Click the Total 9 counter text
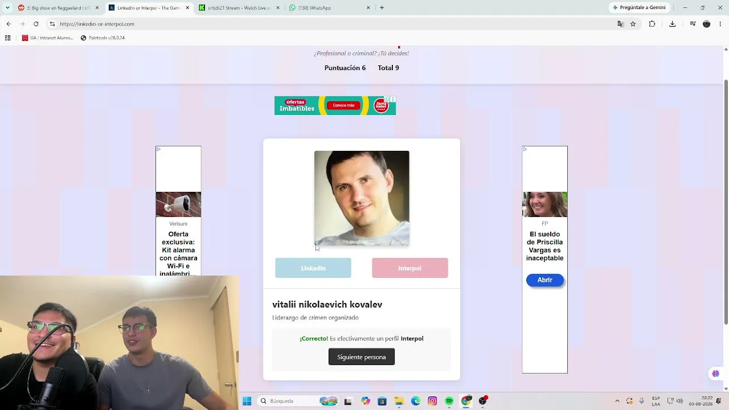The width and height of the screenshot is (729, 410). pyautogui.click(x=388, y=68)
